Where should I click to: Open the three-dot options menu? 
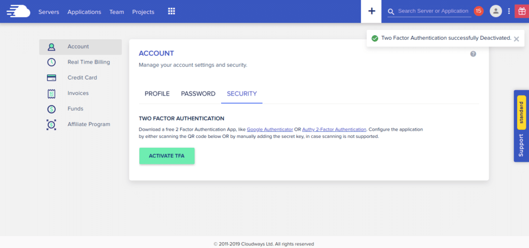coord(509,11)
